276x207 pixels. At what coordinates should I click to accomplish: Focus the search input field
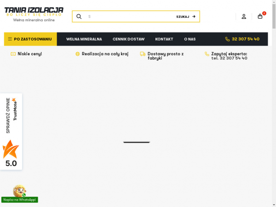click(130, 17)
